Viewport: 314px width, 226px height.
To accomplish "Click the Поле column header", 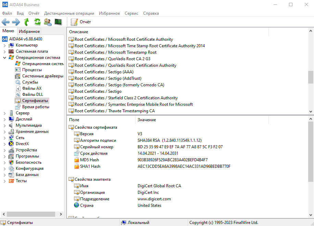I will (x=101, y=120).
